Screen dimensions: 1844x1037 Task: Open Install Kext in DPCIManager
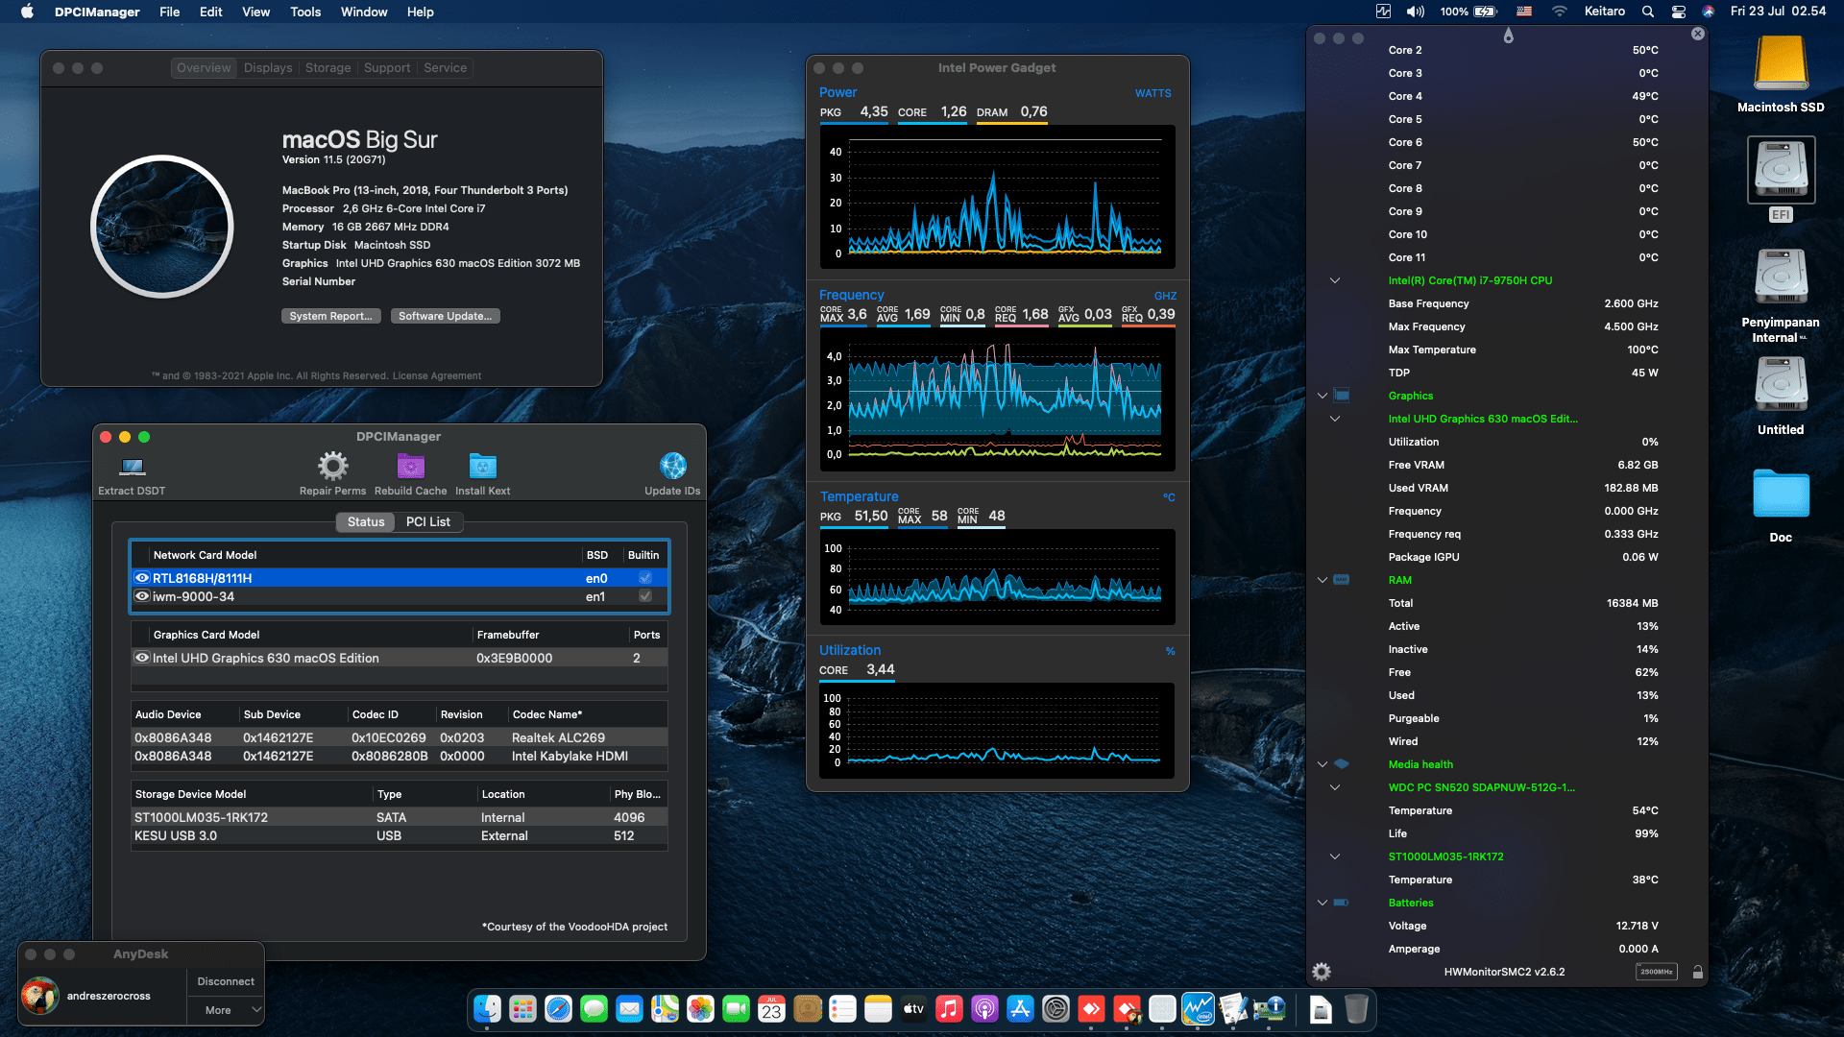coord(482,467)
